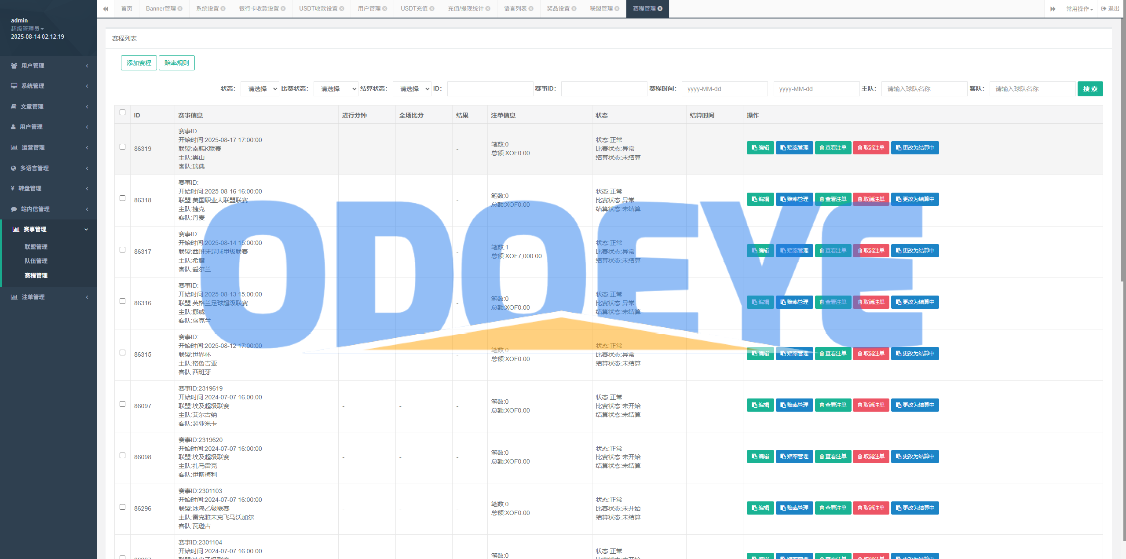Tick checkbox for match row 86319
The height and width of the screenshot is (559, 1126).
click(x=122, y=147)
